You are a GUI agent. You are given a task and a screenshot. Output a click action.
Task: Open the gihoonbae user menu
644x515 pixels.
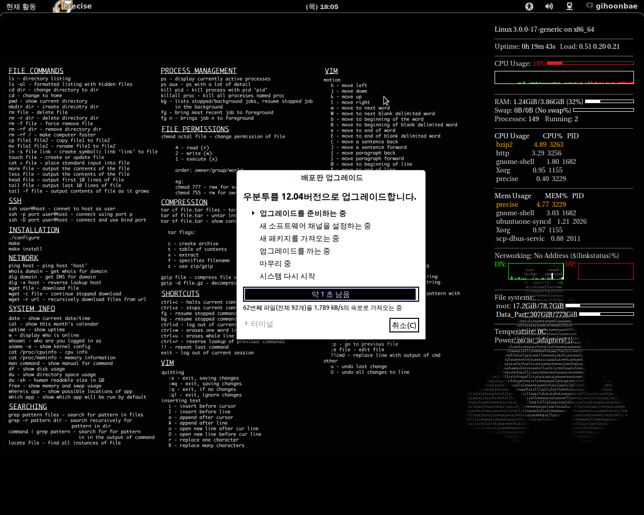point(616,6)
